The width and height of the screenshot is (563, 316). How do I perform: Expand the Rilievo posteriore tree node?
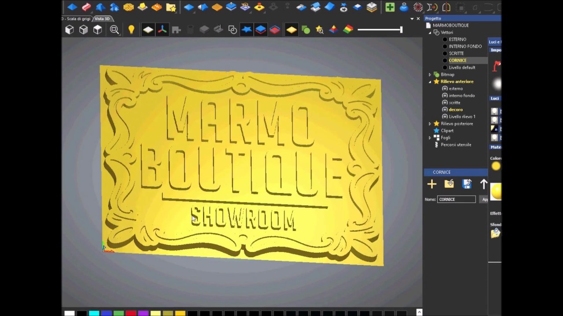[430, 124]
